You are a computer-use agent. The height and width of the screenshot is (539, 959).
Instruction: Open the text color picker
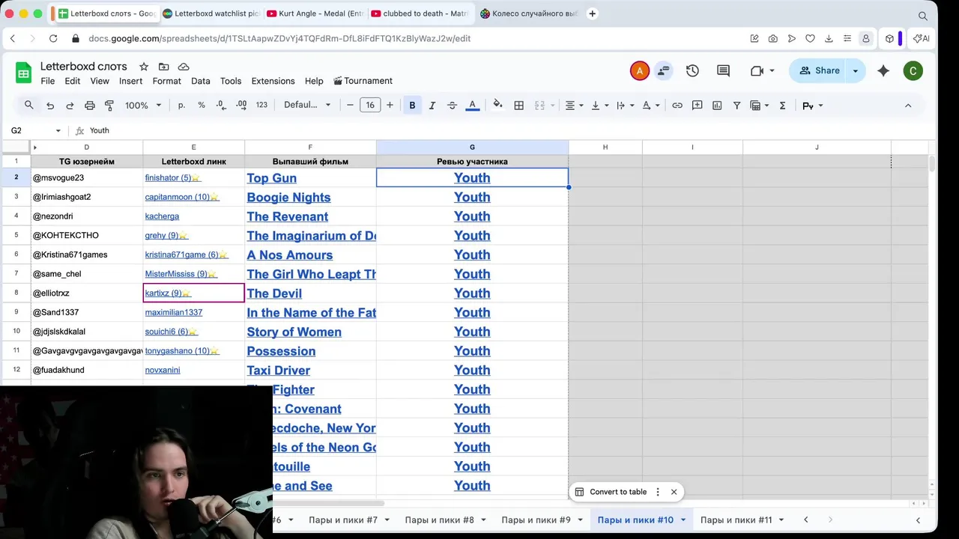click(x=472, y=106)
